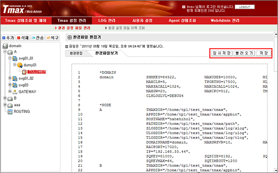Select domain root label in tree
The height and width of the screenshot is (173, 278).
[15, 46]
